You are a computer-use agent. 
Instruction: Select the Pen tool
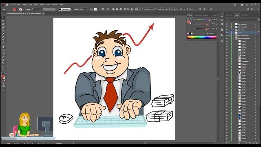[3, 24]
